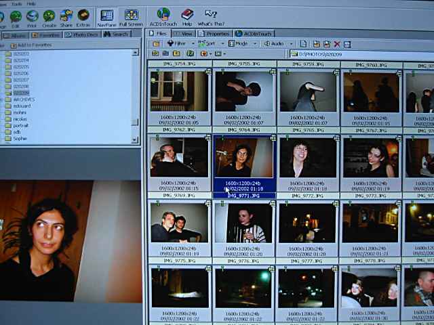Open the Help menu
Screen dimensions: 434x325
tap(31, 4)
